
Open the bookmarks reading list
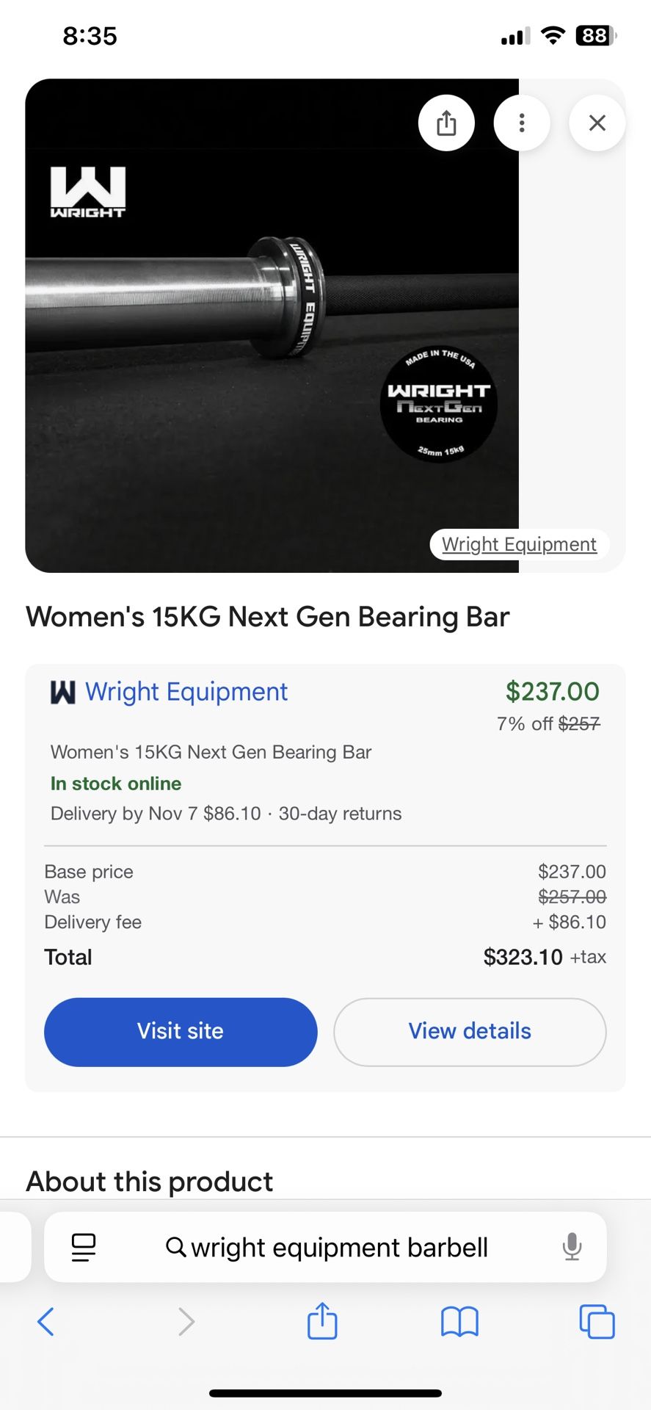pyautogui.click(x=459, y=1321)
